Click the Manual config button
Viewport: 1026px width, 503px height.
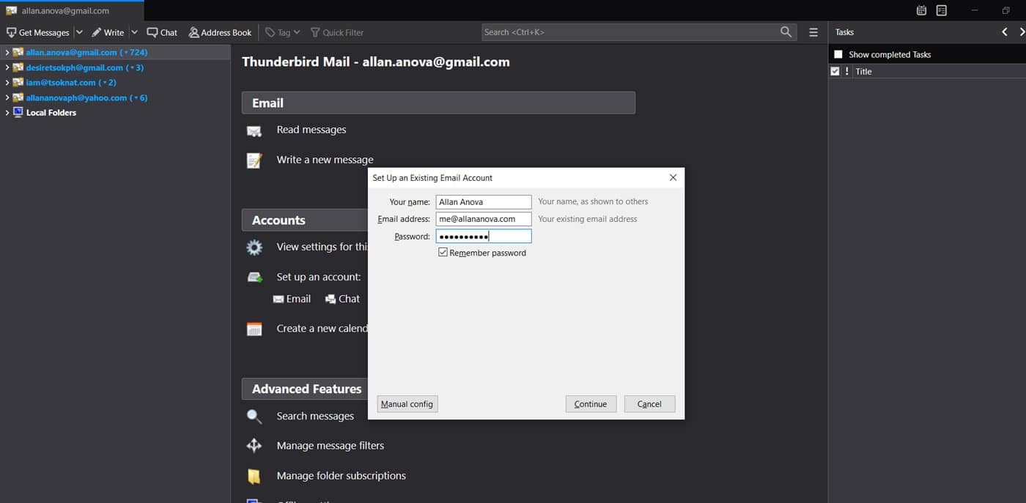click(407, 404)
